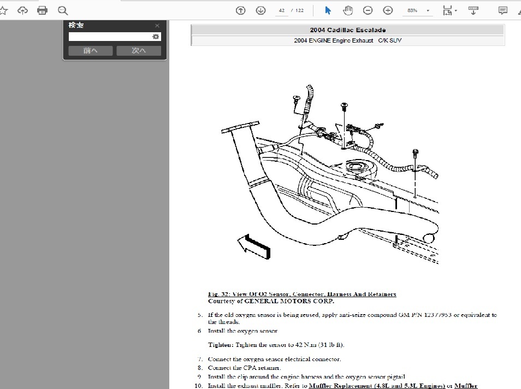
Task: Click the 'Tighten the sensor to 42 N.m' line
Action: click(x=276, y=345)
